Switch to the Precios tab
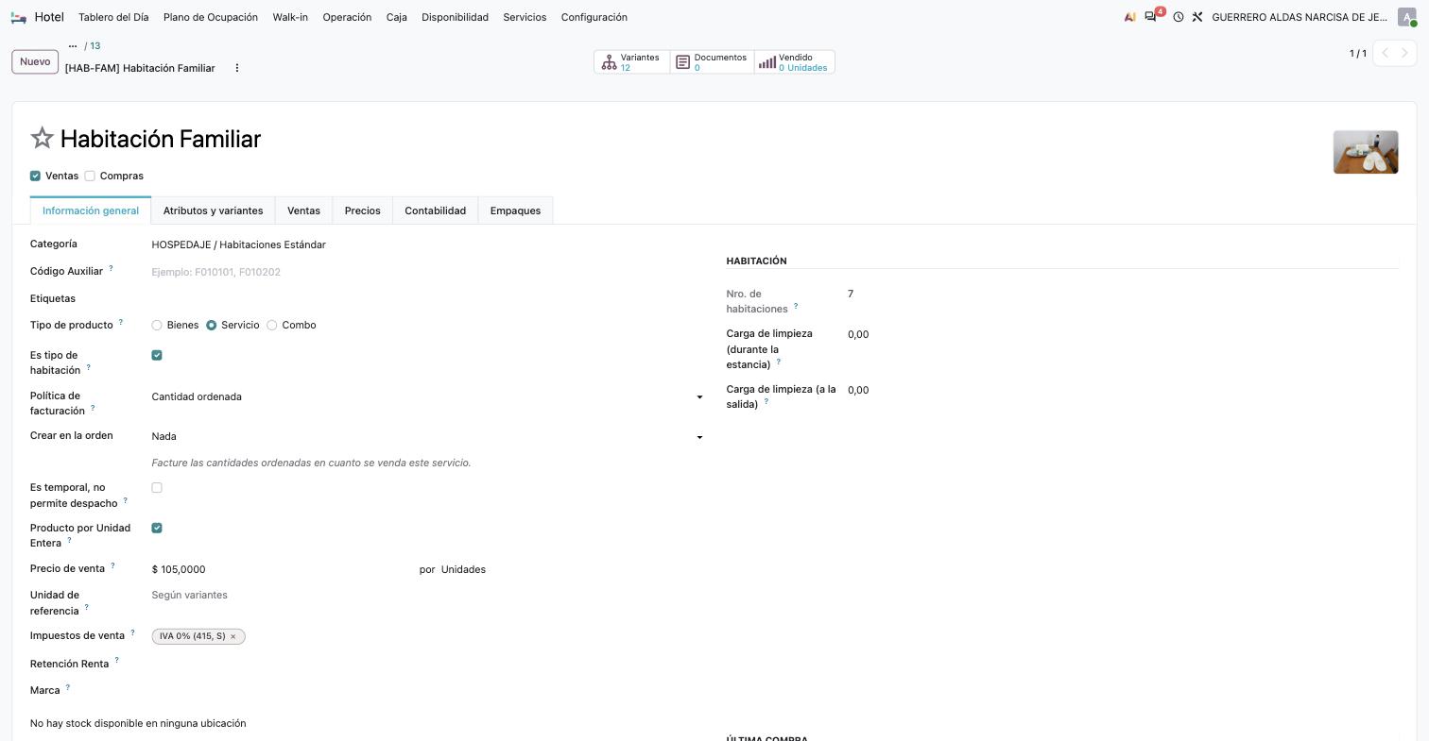This screenshot has width=1429, height=741. [362, 211]
